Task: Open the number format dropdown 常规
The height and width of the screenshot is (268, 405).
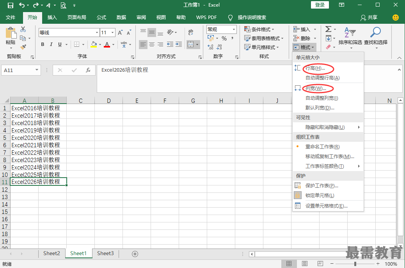Action: (x=234, y=29)
